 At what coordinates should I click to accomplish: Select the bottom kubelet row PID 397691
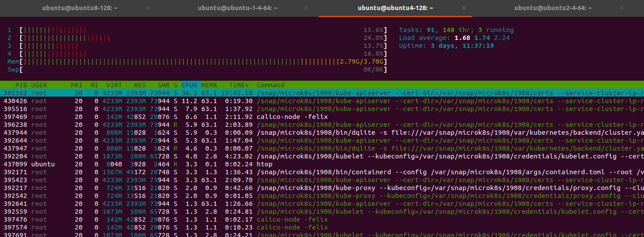322,234
